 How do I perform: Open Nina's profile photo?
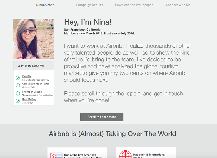pos(33,39)
